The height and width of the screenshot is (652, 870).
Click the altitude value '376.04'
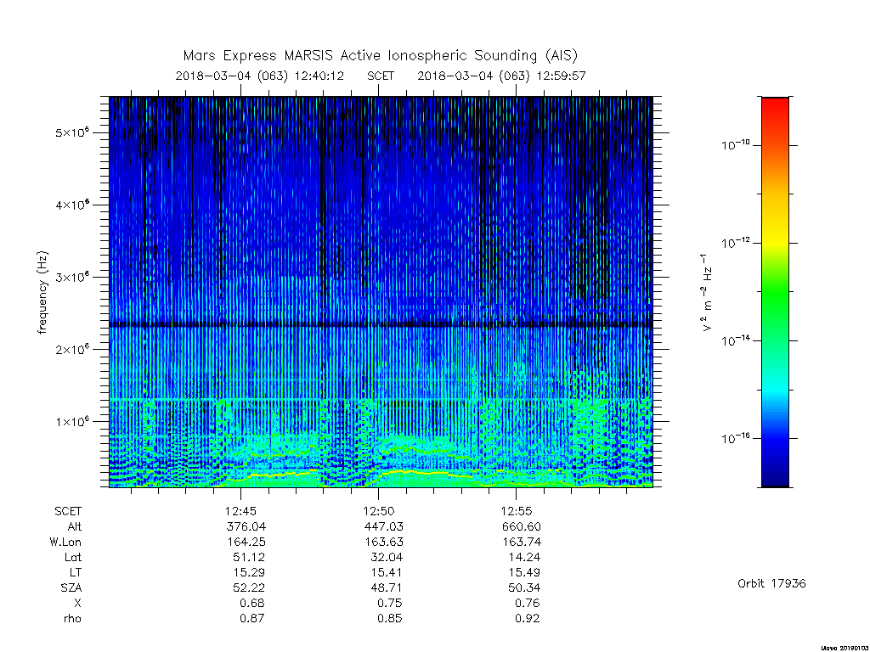tap(246, 526)
